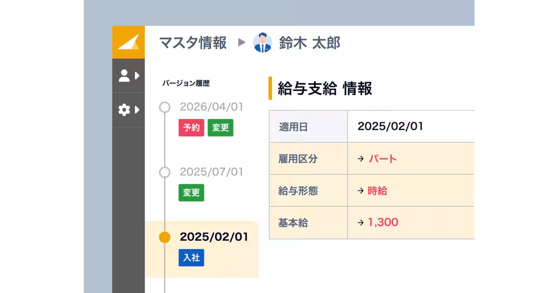
Task: Open the settings gear icon in the sidebar
Action: (125, 110)
